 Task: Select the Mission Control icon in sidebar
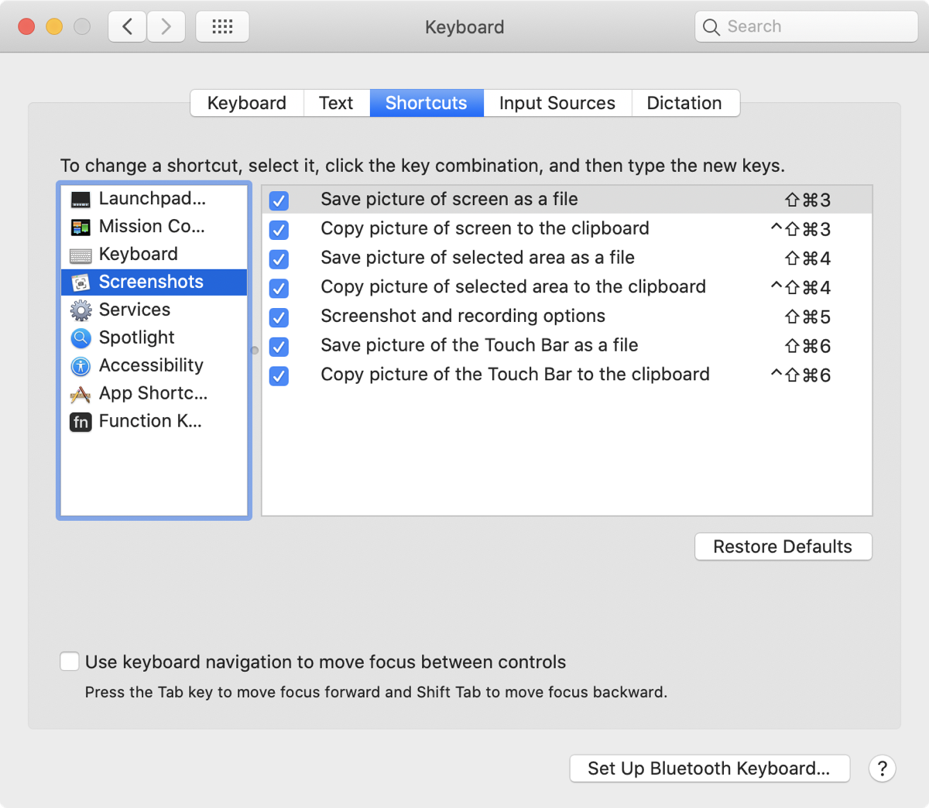81,228
